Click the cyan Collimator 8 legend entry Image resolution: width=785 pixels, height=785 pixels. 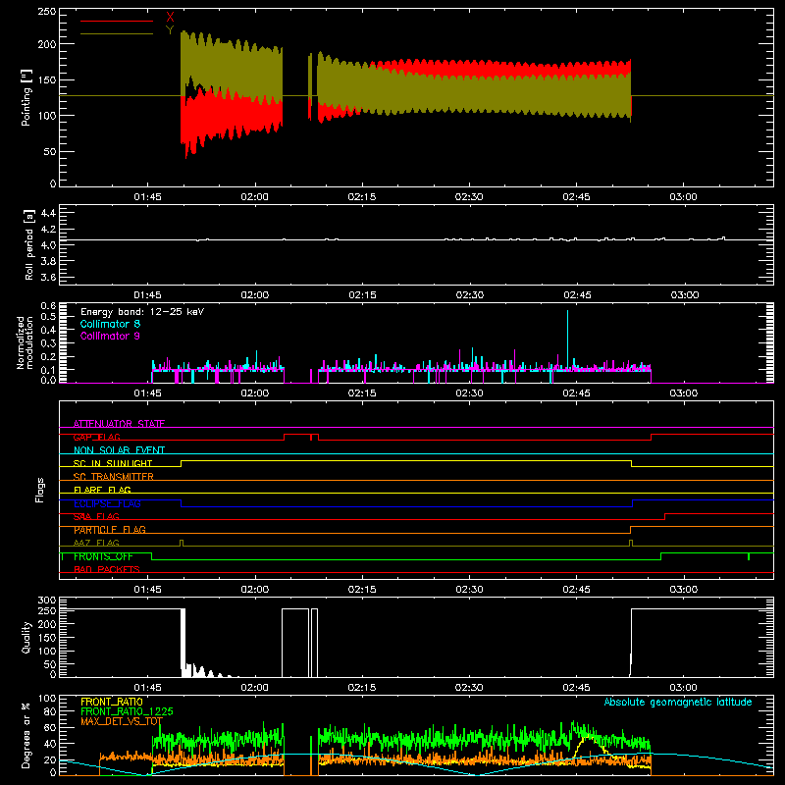(x=110, y=324)
